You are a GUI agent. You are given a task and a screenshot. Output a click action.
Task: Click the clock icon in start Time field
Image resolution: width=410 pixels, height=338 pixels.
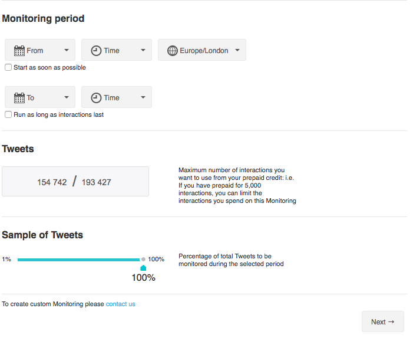(96, 51)
